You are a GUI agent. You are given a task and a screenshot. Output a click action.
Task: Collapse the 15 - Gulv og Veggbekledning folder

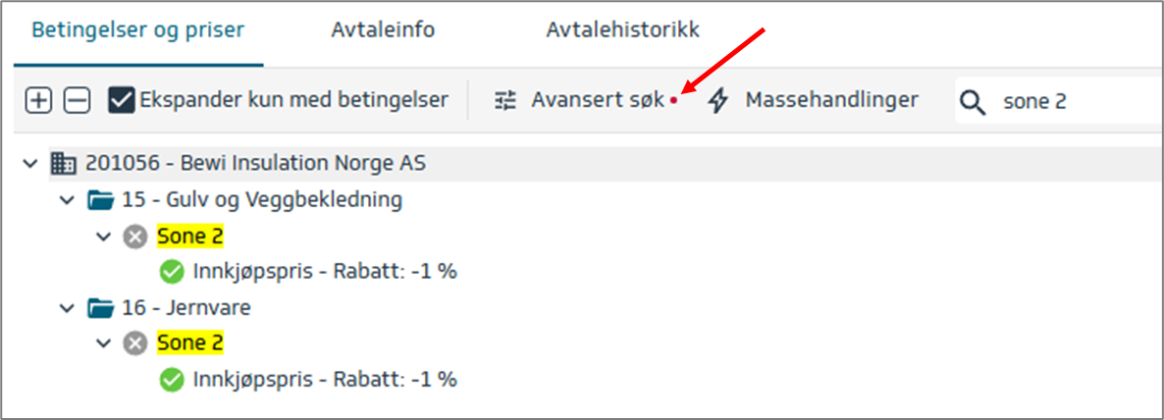tap(67, 200)
